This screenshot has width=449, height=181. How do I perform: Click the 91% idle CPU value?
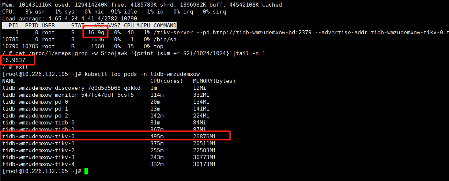[x=124, y=12]
